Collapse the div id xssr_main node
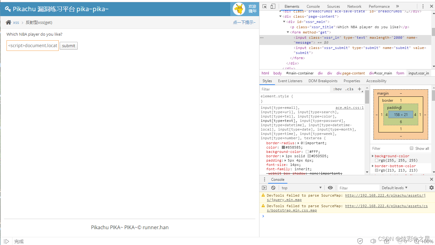Viewport: 435px width, 245px height. click(x=284, y=22)
